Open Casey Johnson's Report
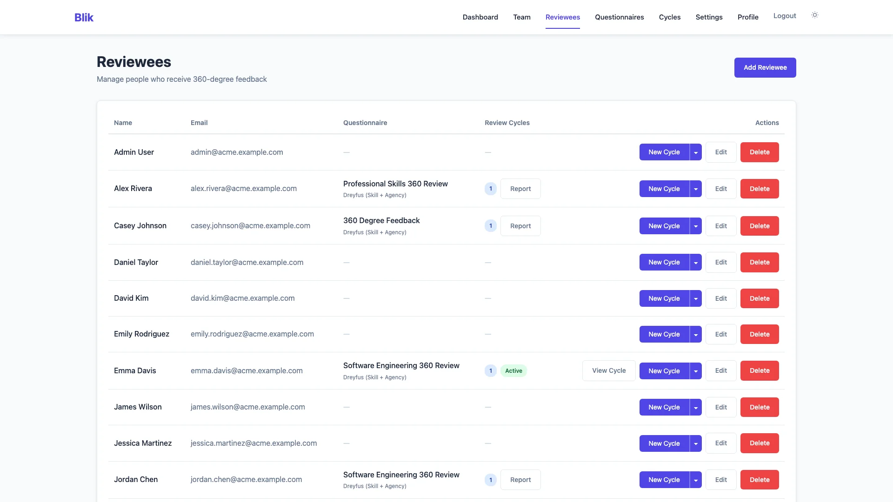 pos(520,226)
